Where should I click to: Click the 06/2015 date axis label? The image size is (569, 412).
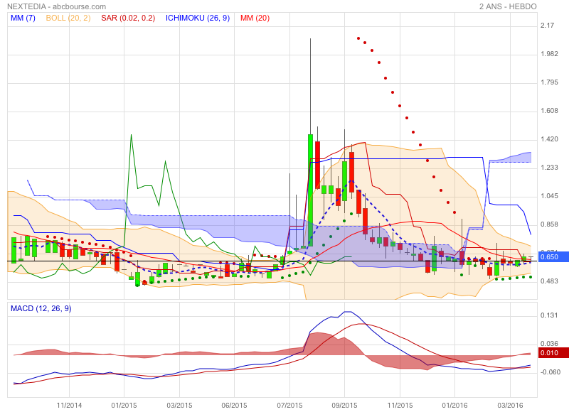click(234, 405)
